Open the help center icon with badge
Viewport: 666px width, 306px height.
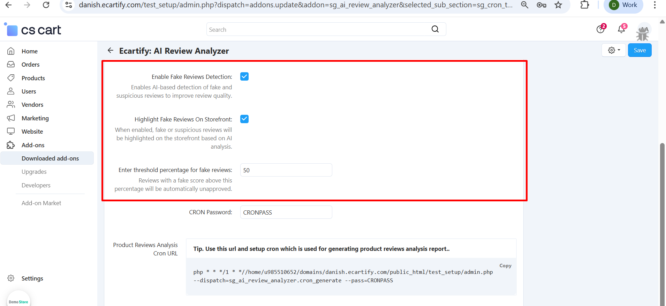tap(600, 29)
